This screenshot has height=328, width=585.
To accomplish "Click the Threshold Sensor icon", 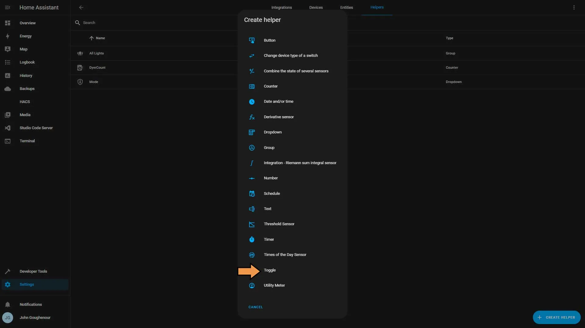I will pyautogui.click(x=252, y=224).
